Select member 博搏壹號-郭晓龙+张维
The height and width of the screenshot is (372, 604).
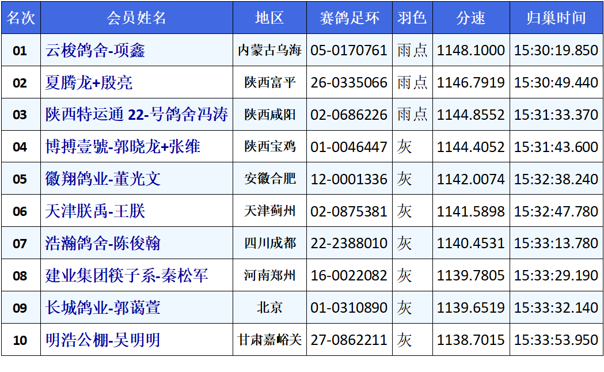pyautogui.click(x=123, y=147)
